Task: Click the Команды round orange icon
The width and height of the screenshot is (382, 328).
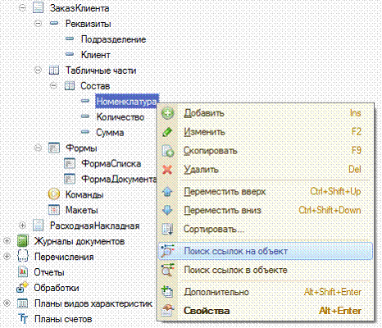Action: pos(54,194)
